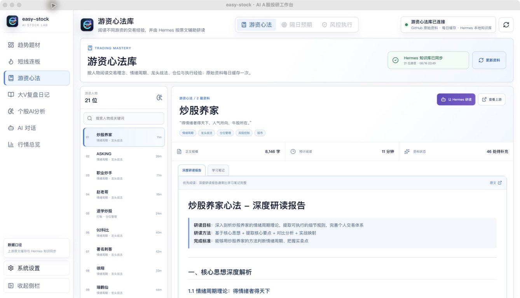Screen dimensions: 520x298
Task: Open the AI 对话 robot section
Action: (37, 128)
